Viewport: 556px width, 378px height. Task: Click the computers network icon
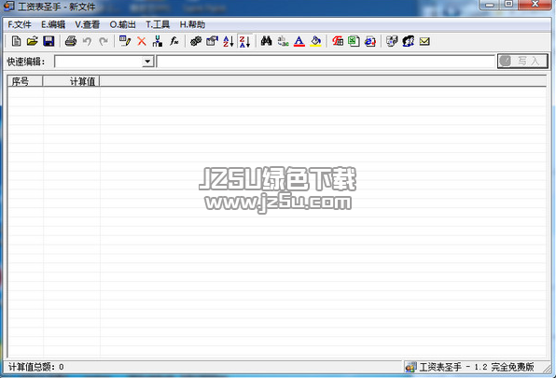tap(392, 41)
